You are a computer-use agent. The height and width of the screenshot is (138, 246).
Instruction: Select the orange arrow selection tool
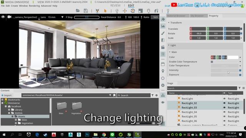pyautogui.click(x=105, y=11)
